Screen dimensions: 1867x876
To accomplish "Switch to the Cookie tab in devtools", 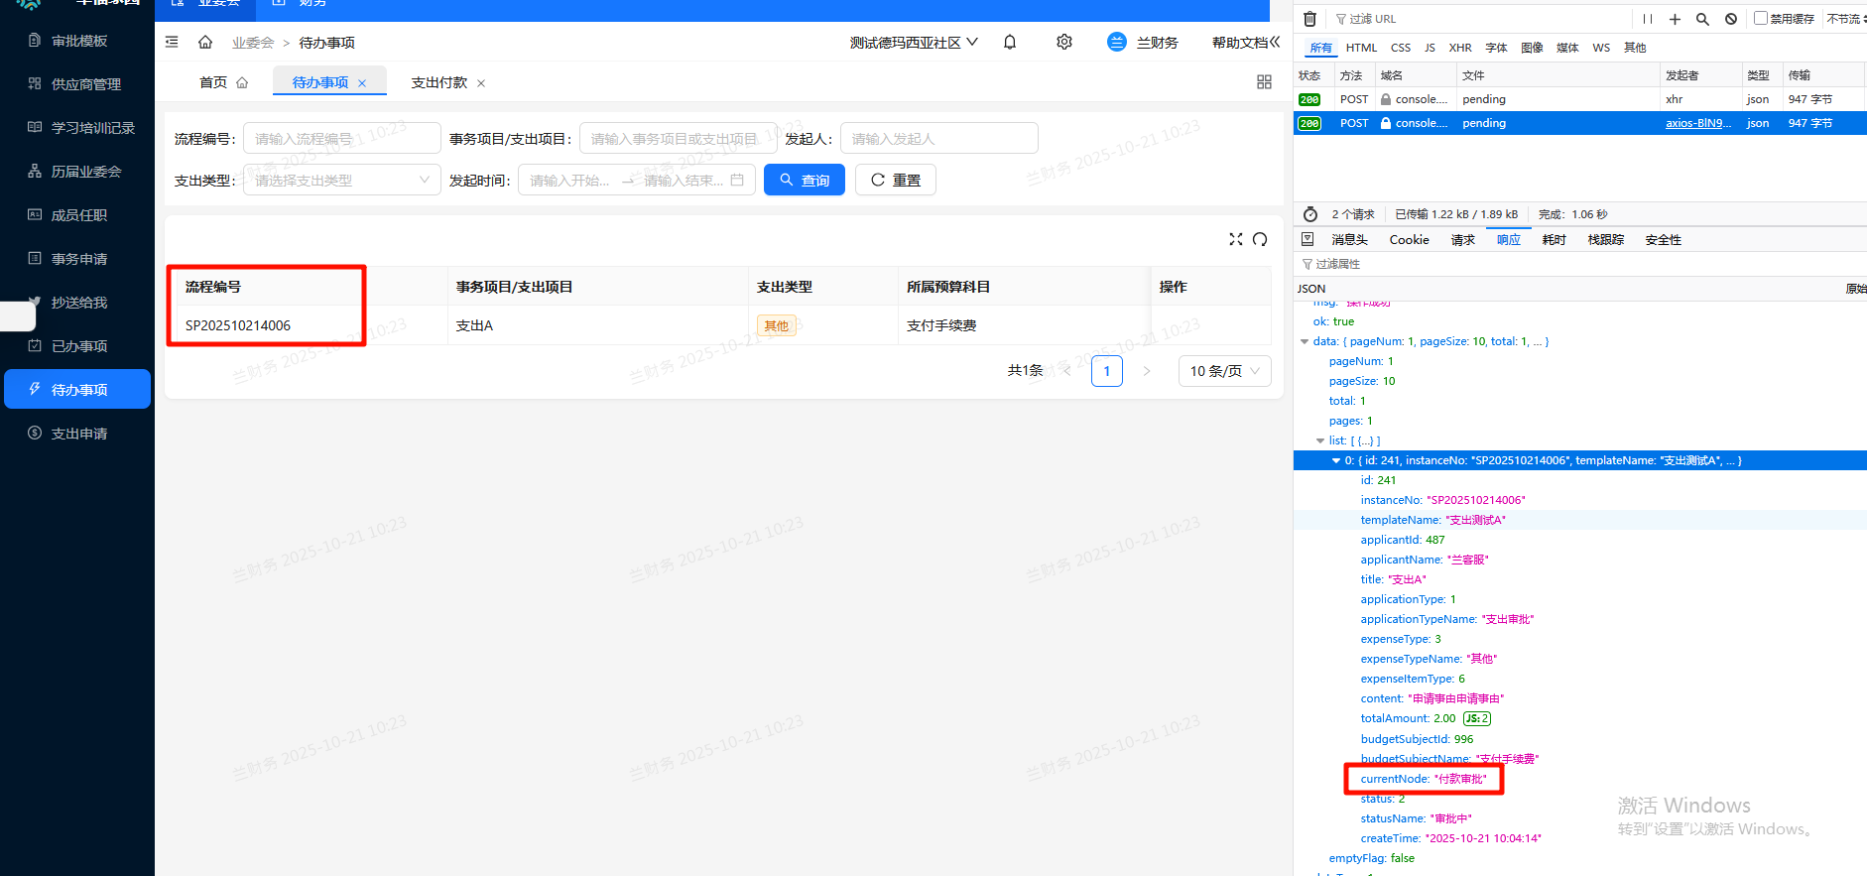I will point(1409,240).
